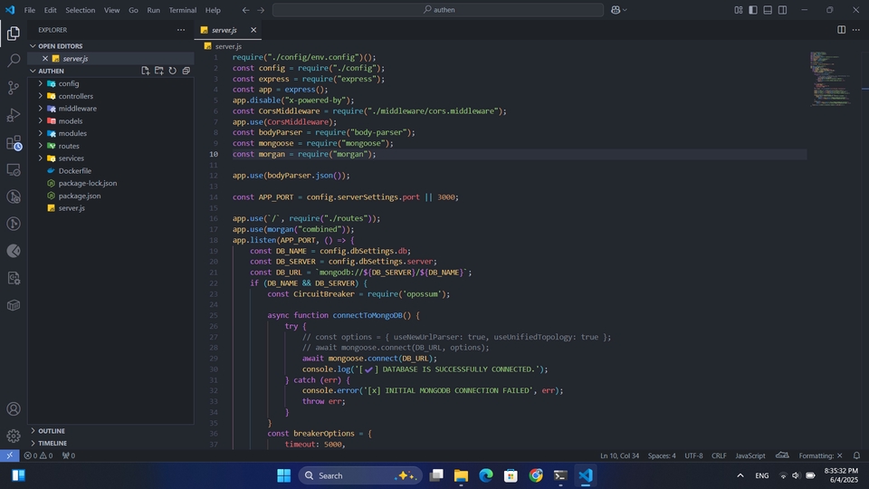Open the Search view in activity bar
Viewport: 869px width, 489px height.
pos(14,61)
